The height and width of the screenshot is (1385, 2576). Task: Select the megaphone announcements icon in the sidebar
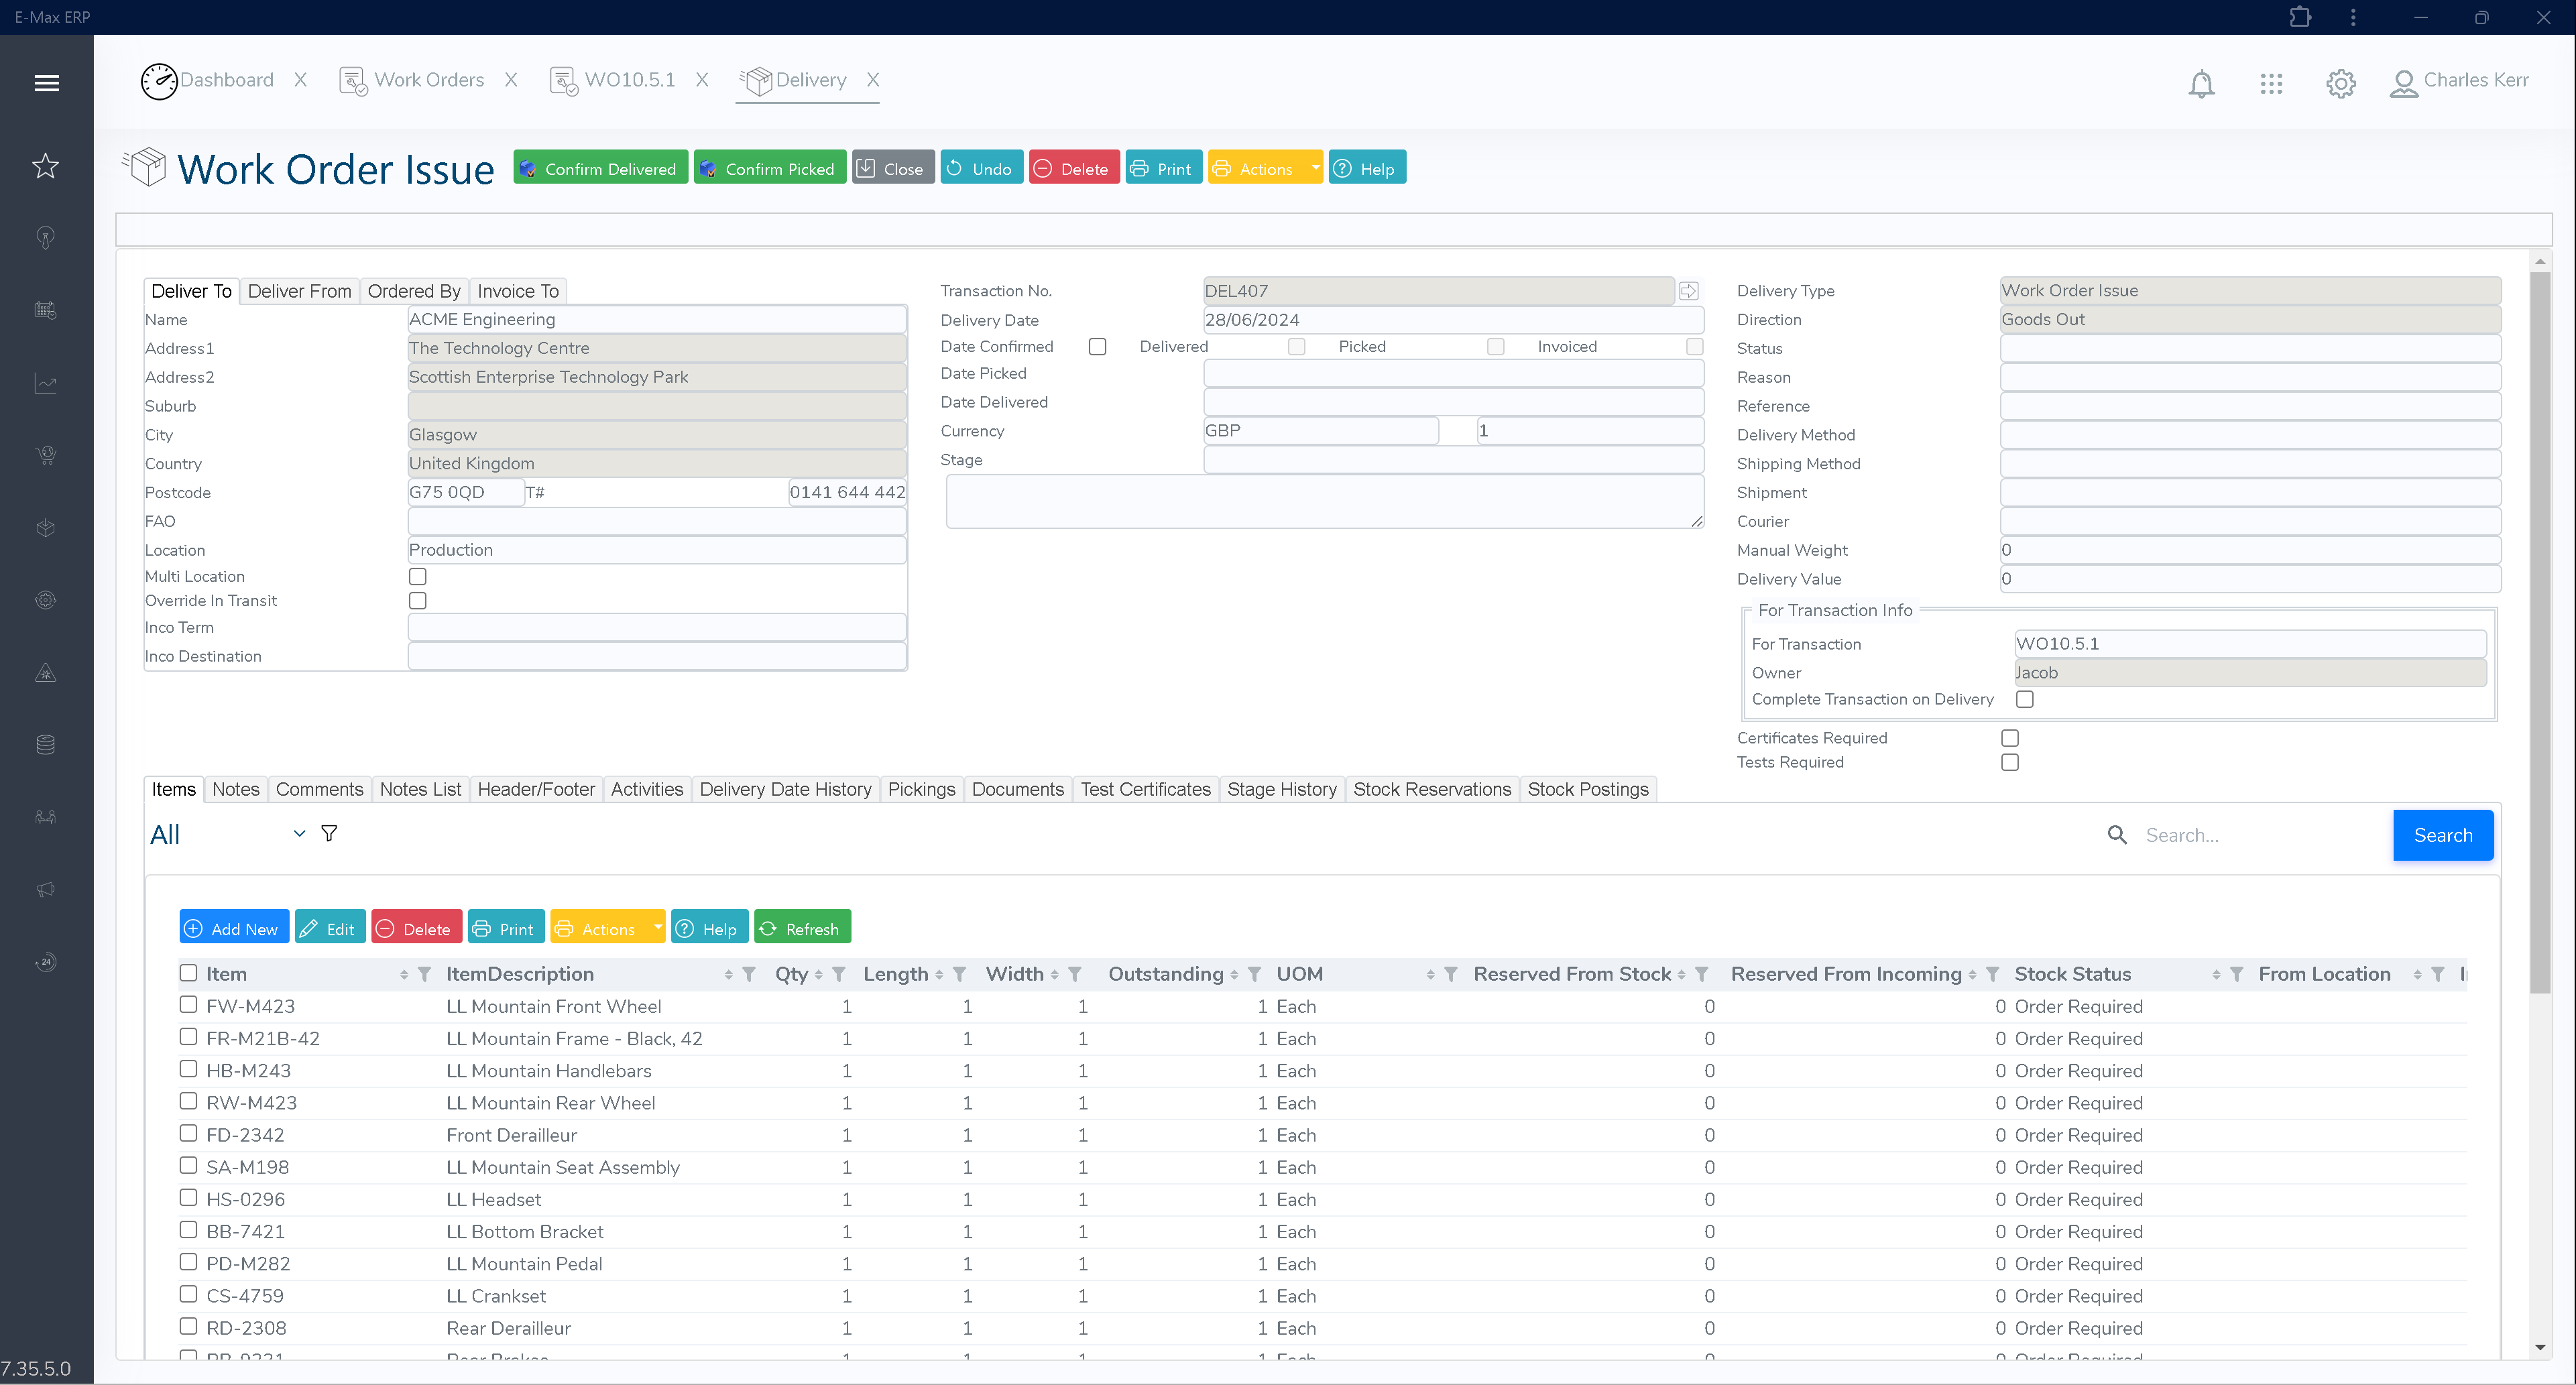[x=46, y=889]
